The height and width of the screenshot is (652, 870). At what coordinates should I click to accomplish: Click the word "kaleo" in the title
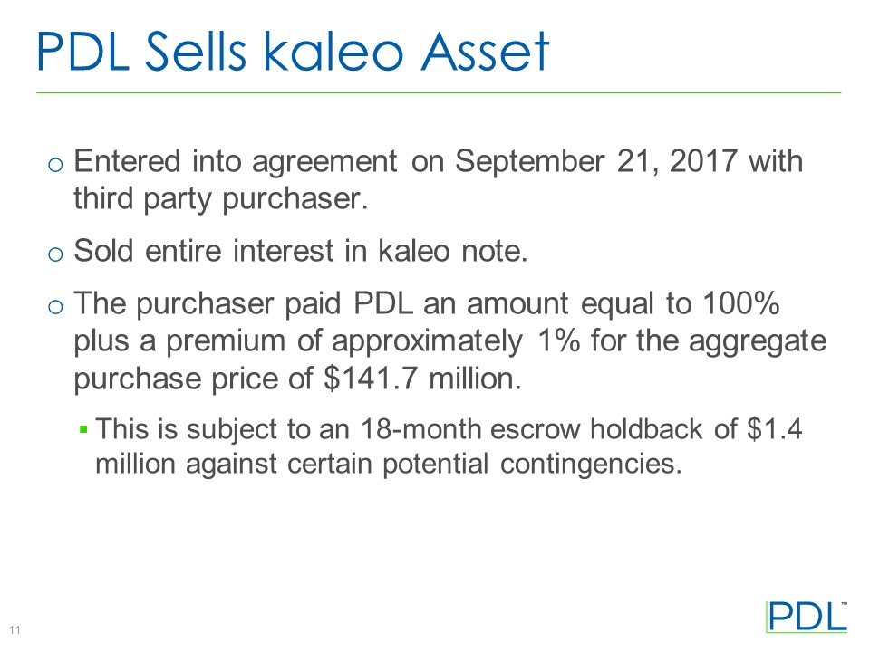[x=331, y=52]
